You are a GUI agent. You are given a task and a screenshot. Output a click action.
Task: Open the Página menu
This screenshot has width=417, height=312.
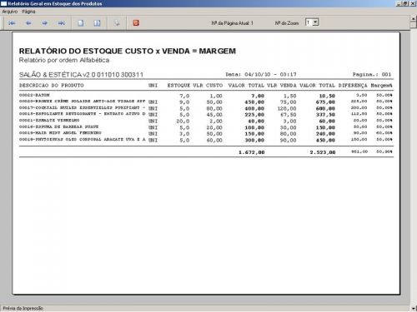[28, 12]
